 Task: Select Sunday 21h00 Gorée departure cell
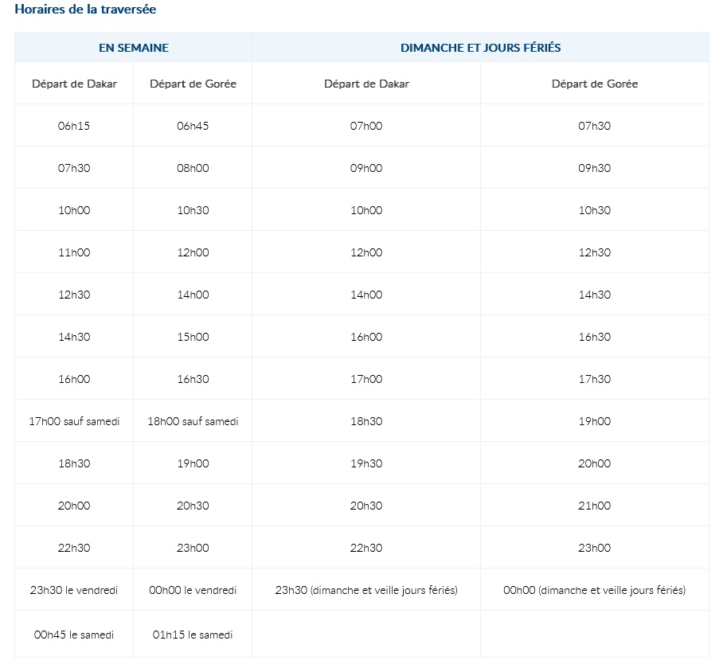point(594,506)
